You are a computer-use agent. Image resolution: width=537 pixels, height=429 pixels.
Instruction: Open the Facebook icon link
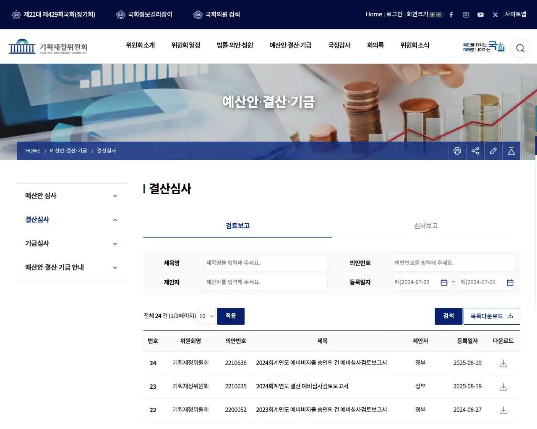pyautogui.click(x=451, y=15)
